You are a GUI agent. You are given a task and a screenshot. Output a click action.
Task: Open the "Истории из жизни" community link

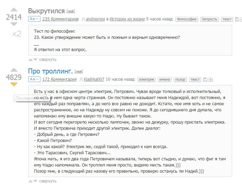(x=128, y=19)
